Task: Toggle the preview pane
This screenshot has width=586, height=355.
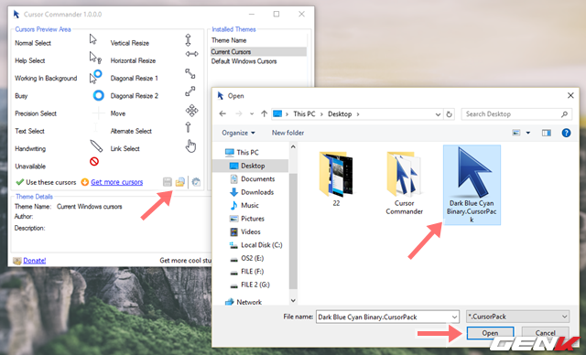Action: tap(547, 133)
